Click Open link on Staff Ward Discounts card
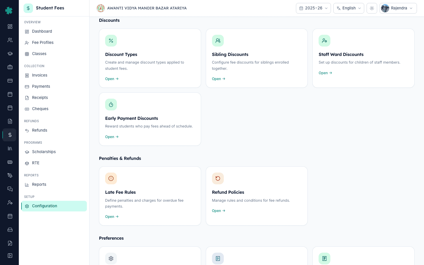424x265 pixels. (325, 73)
